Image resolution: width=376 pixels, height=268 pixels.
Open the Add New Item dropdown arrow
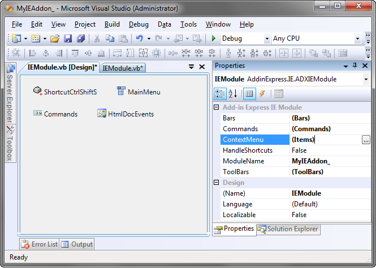(x=45, y=38)
